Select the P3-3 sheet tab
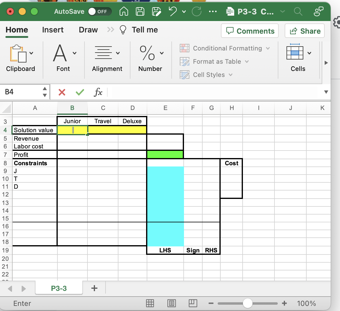 59,288
